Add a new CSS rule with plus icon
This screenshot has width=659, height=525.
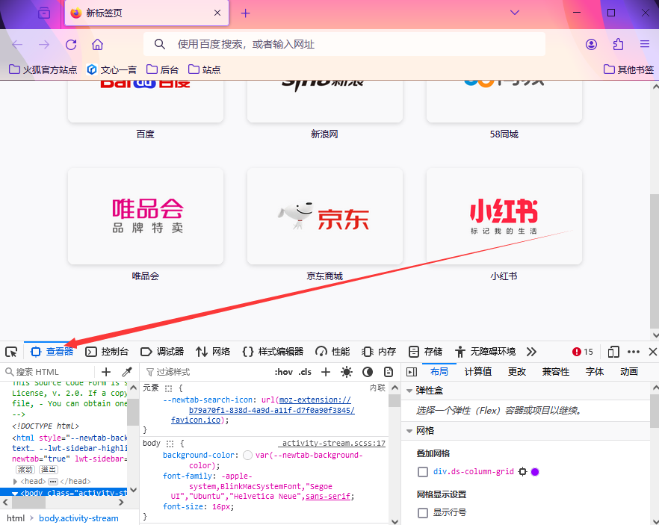(x=326, y=372)
